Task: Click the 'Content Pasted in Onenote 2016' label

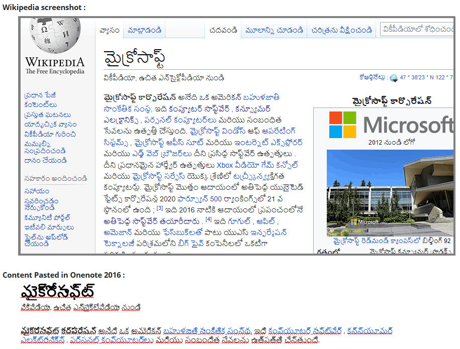Action: (x=64, y=275)
